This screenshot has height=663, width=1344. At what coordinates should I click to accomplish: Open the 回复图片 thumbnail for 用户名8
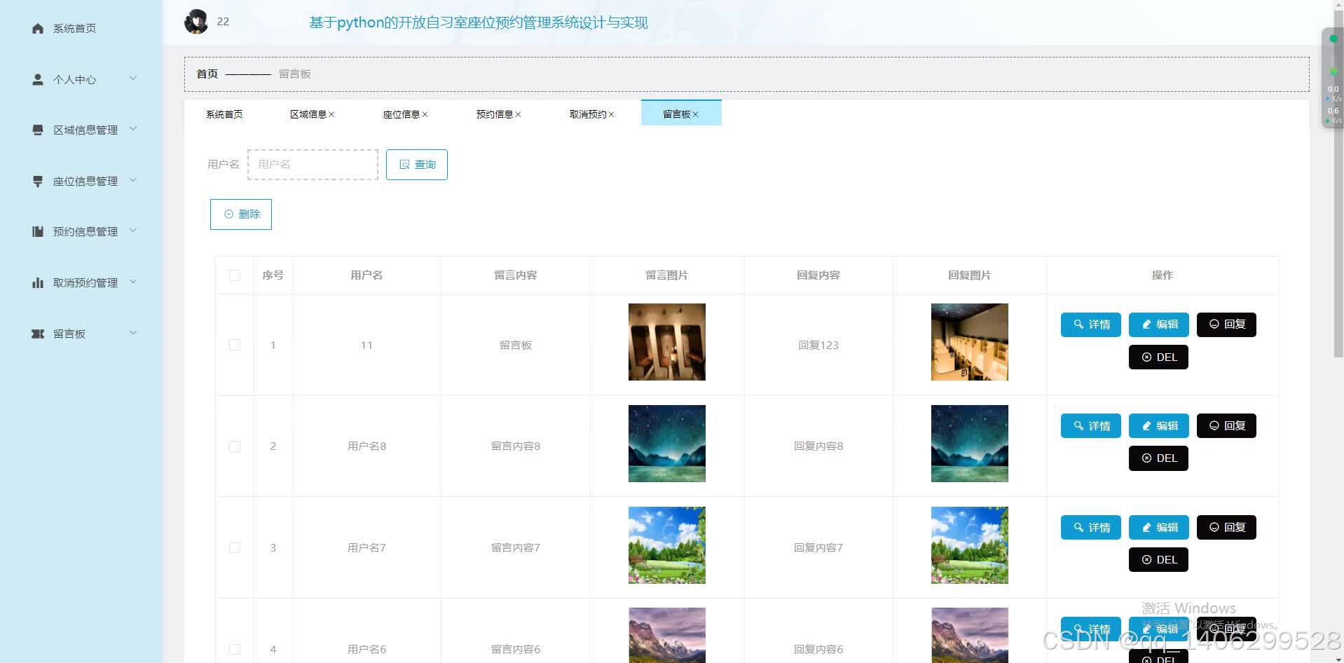point(970,444)
